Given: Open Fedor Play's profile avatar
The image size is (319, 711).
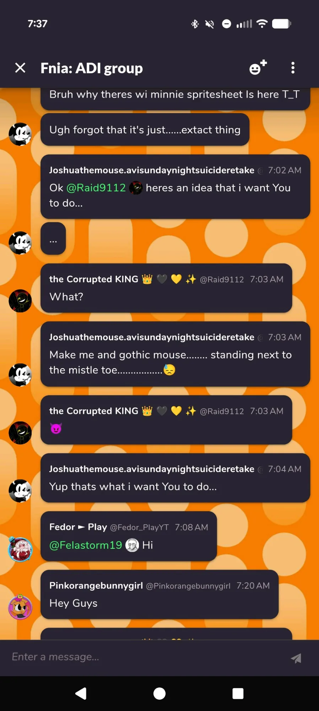Looking at the screenshot, I should point(20,549).
